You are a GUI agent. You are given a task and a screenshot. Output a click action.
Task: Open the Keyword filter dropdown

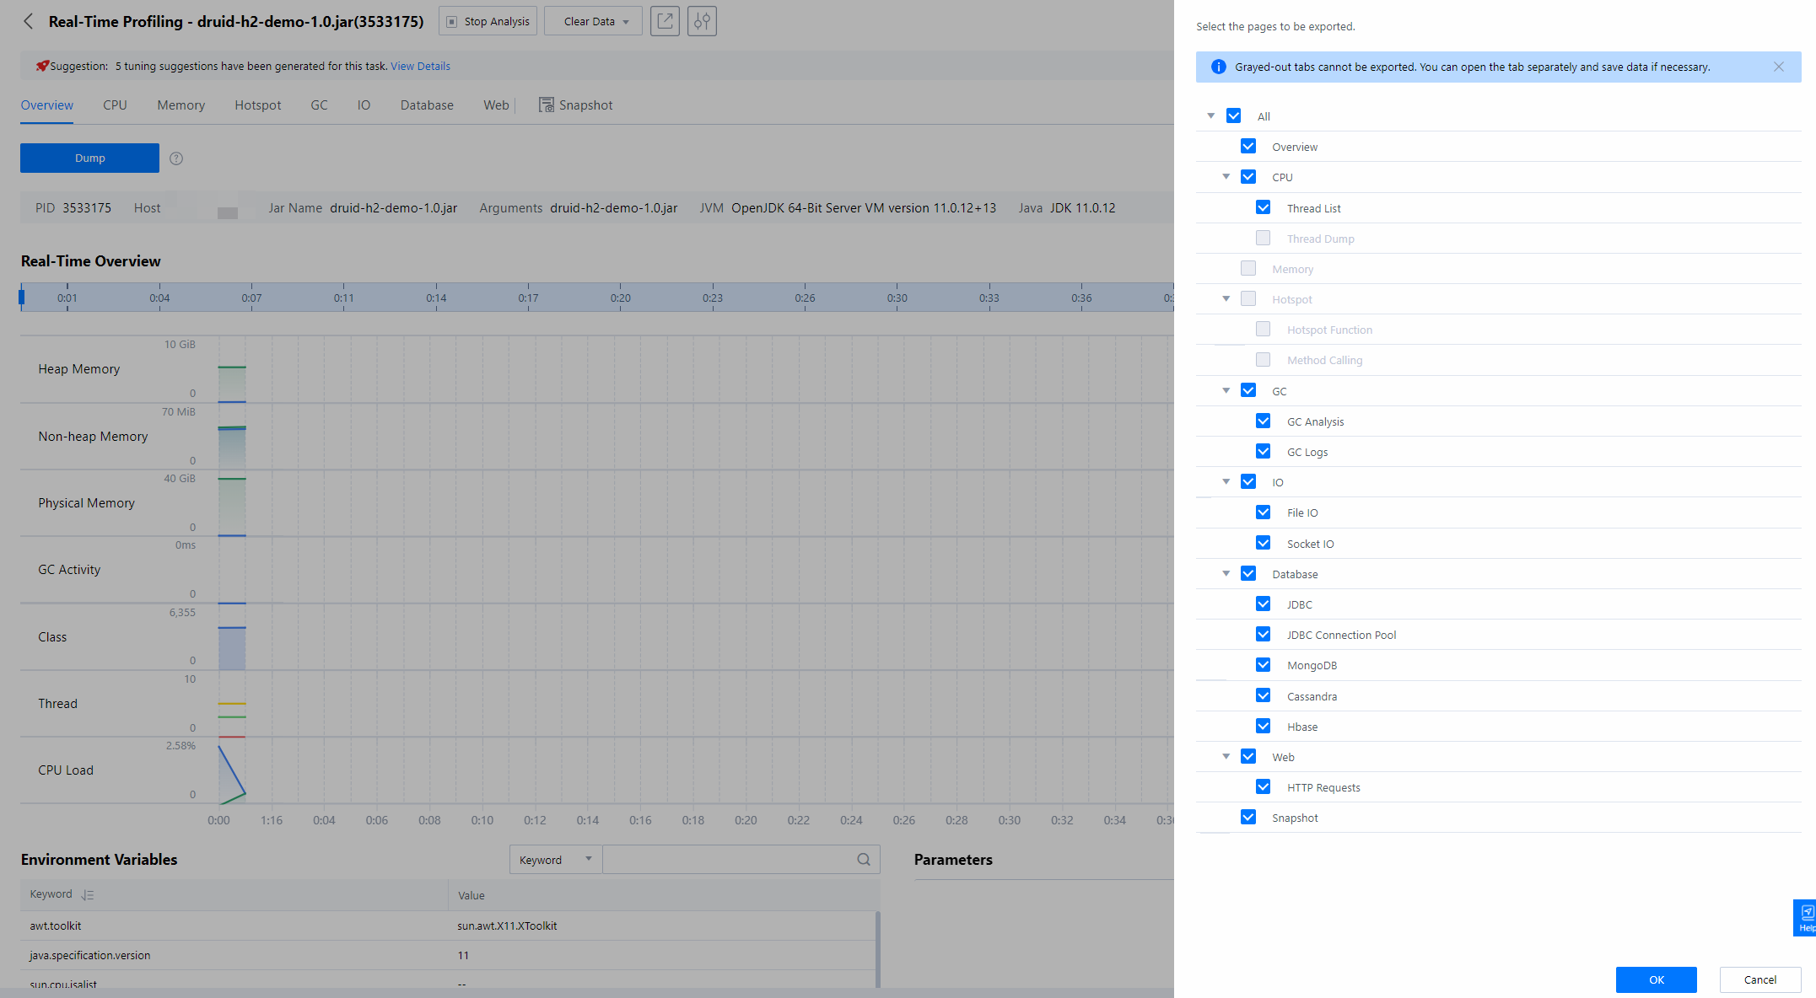[556, 860]
